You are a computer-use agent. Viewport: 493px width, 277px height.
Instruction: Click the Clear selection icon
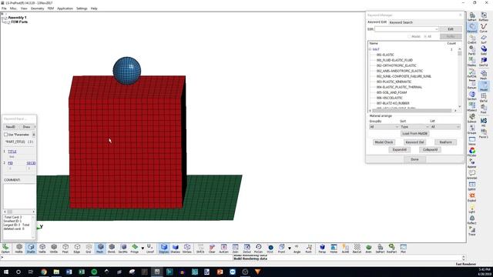tap(212, 248)
